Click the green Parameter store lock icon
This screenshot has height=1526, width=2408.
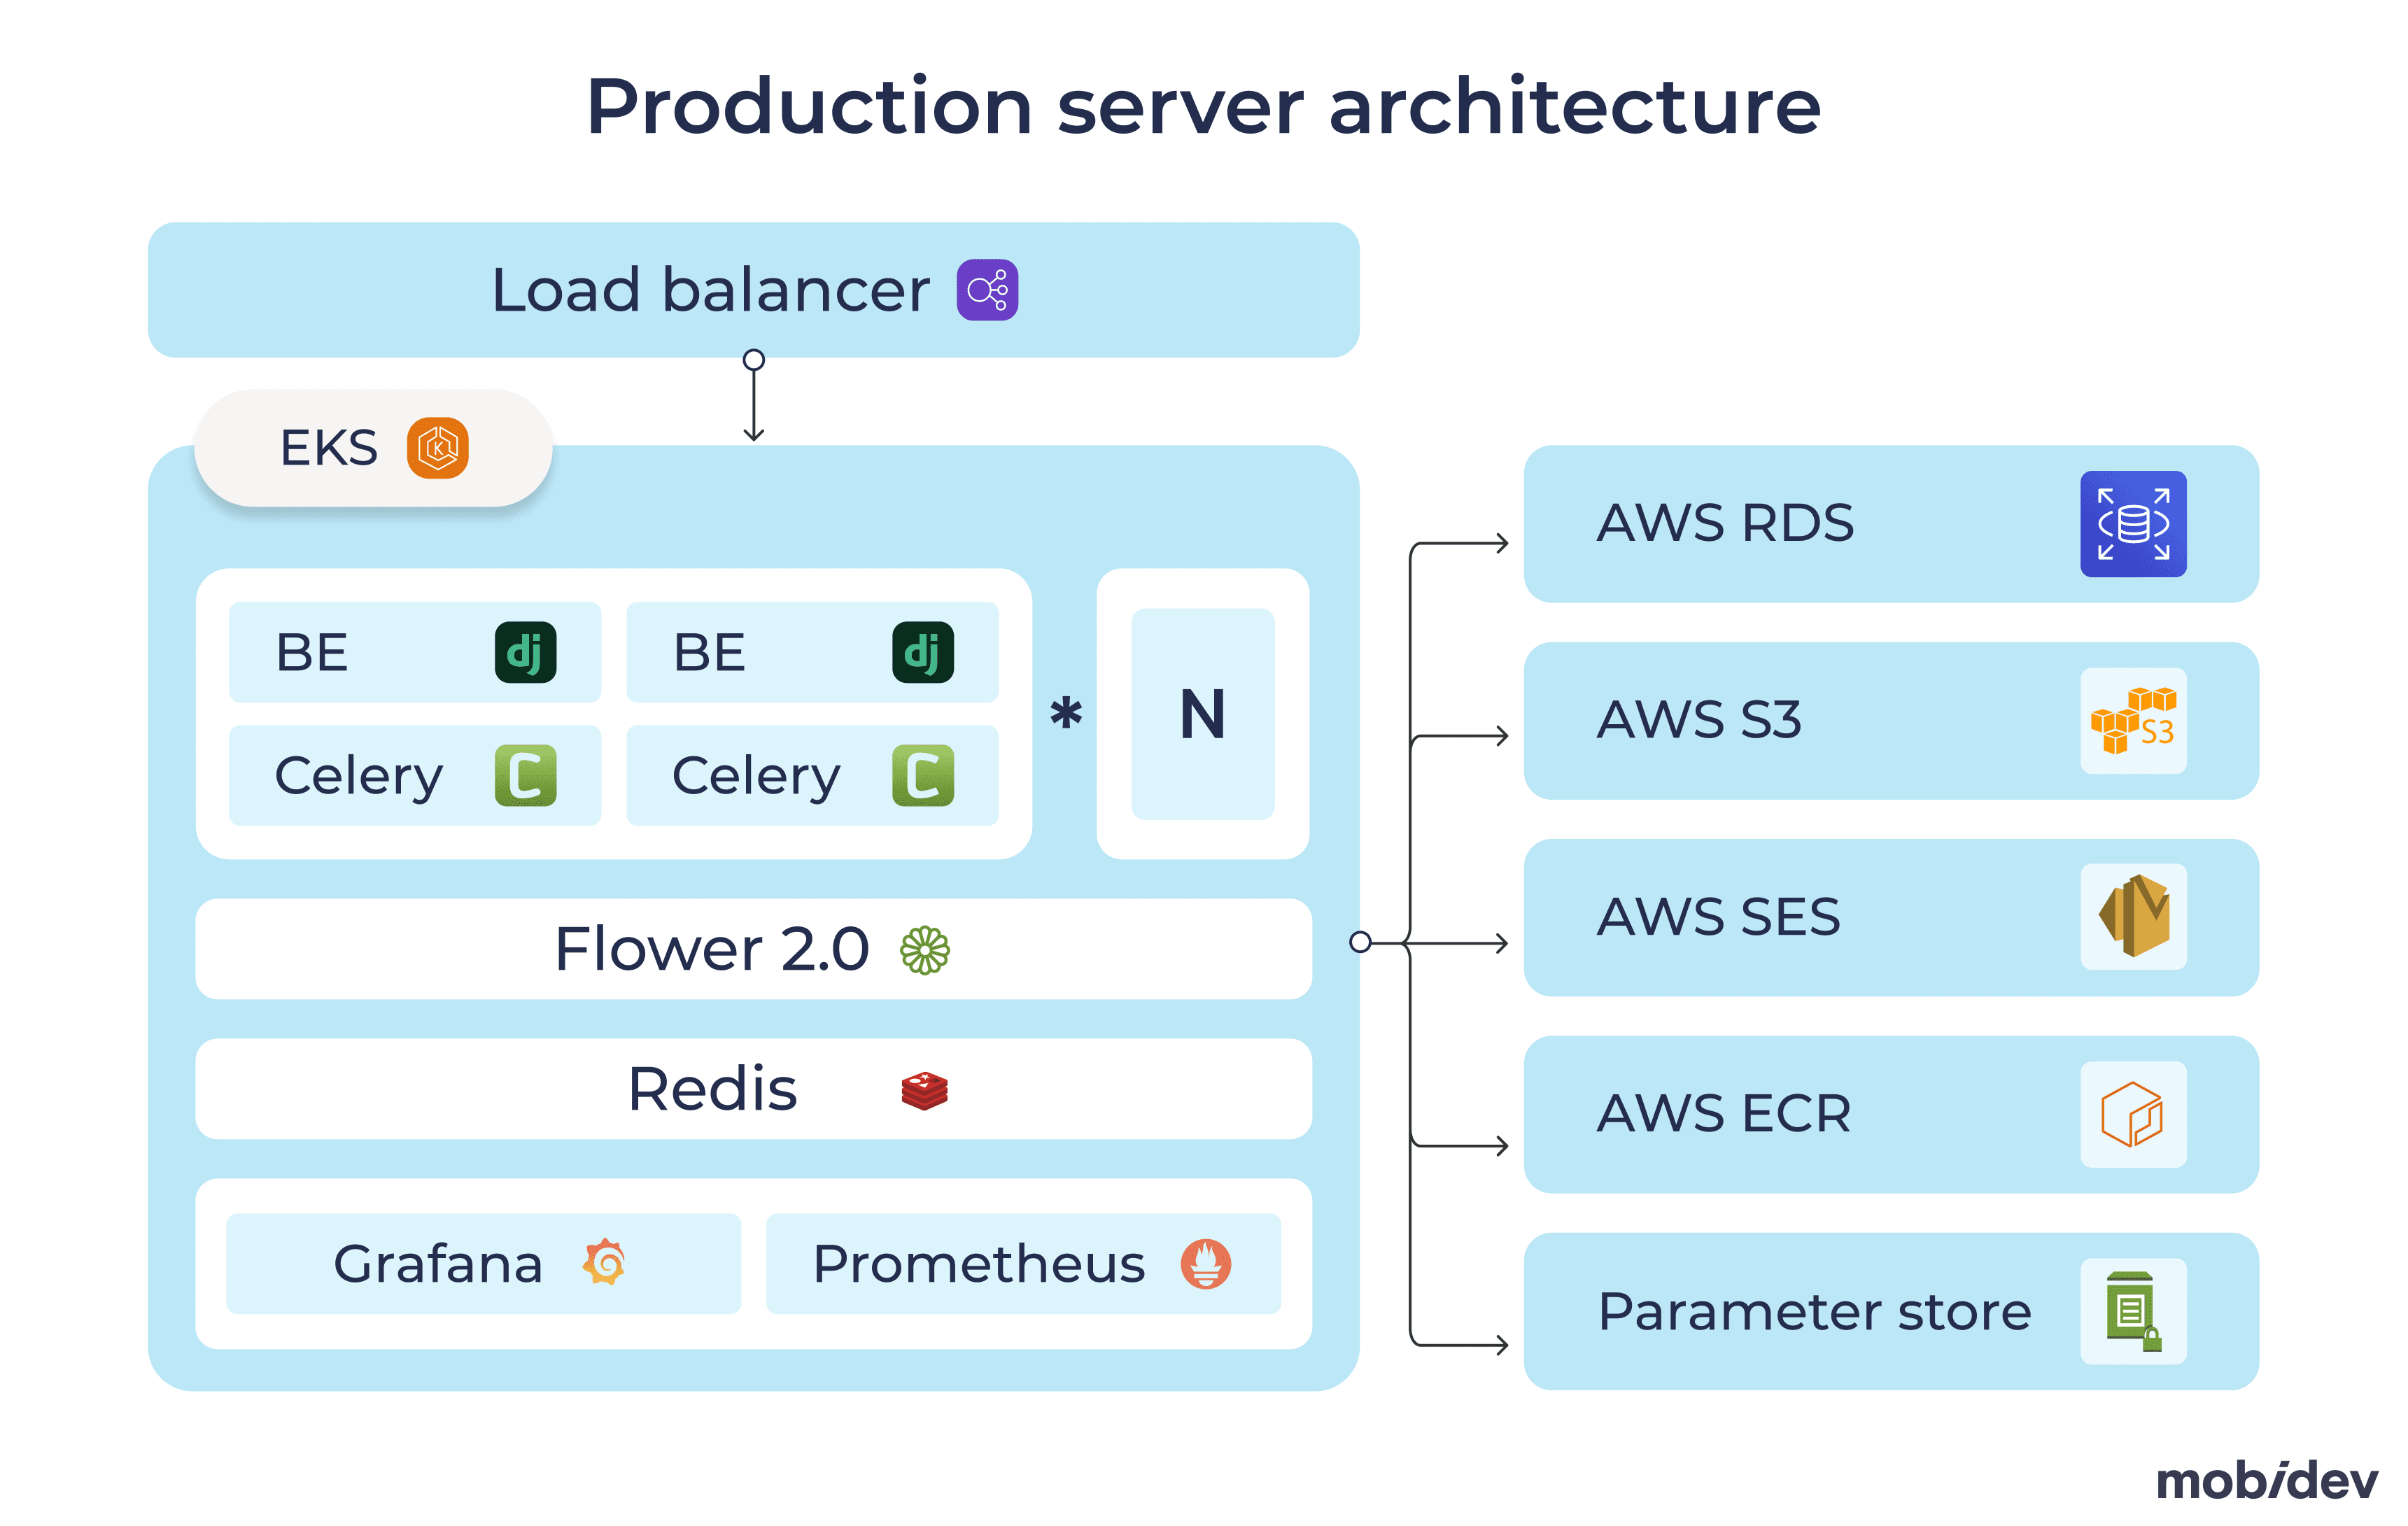2132,1310
